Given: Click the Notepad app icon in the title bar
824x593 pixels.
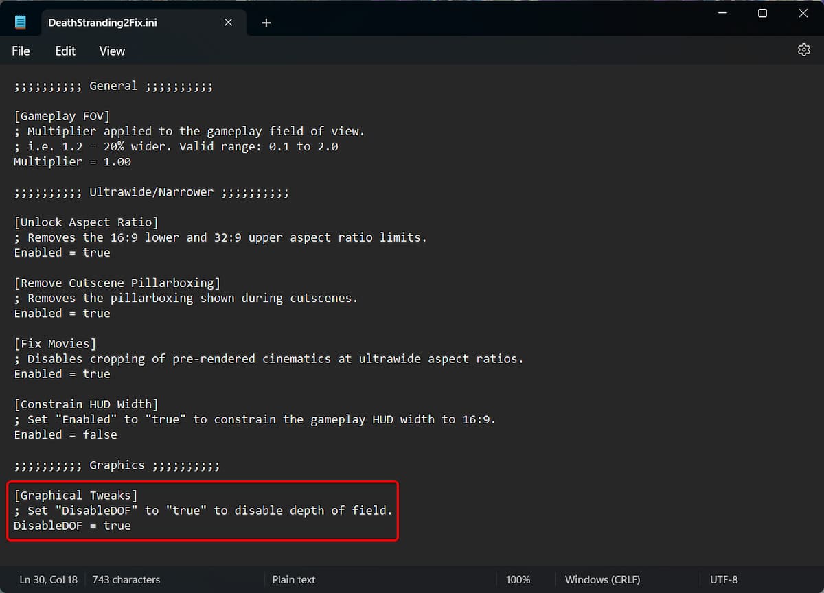Looking at the screenshot, I should coord(21,23).
